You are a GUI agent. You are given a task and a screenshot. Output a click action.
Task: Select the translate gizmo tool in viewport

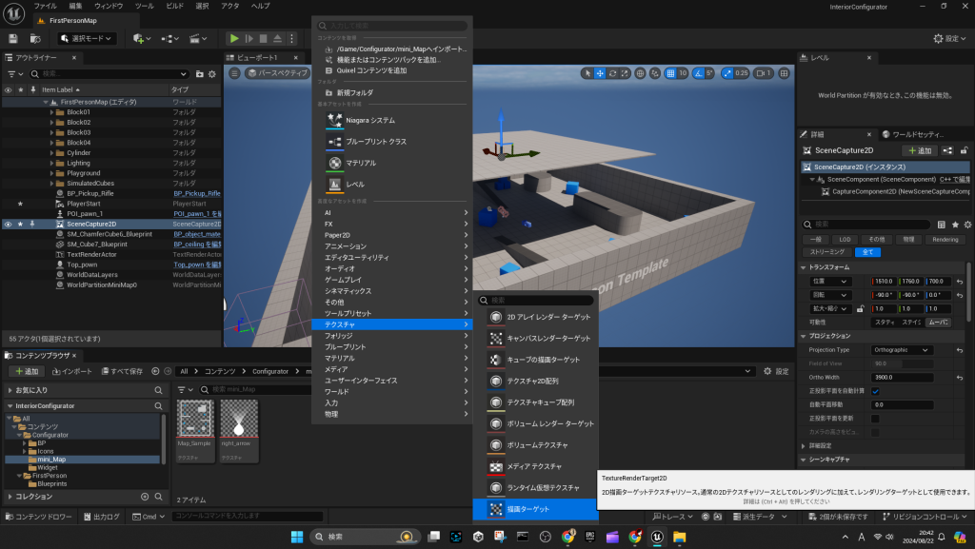click(x=601, y=73)
